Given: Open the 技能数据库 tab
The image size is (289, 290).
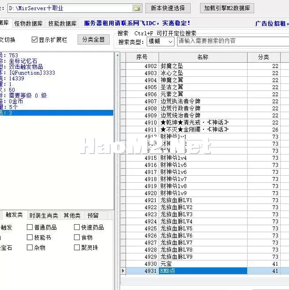Looking at the screenshot, I should tap(62, 23).
